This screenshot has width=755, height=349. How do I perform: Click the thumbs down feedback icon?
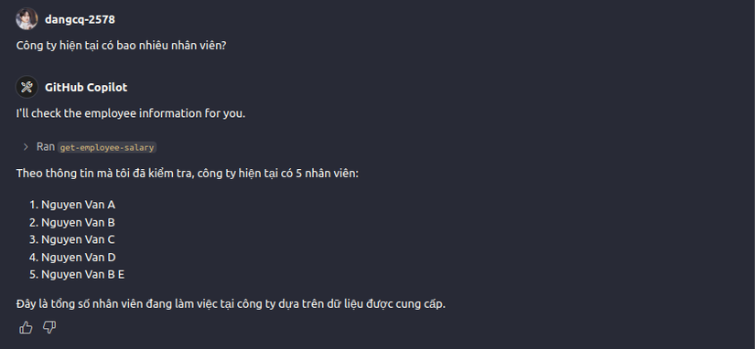click(x=49, y=328)
